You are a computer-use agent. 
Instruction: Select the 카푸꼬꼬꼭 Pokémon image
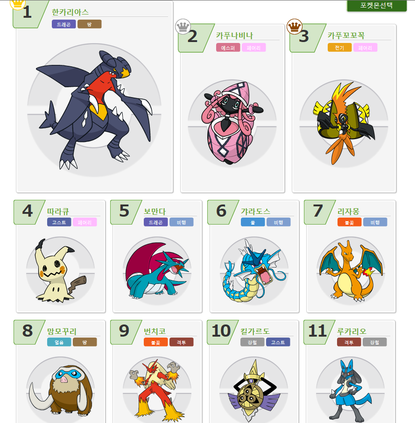pos(344,123)
